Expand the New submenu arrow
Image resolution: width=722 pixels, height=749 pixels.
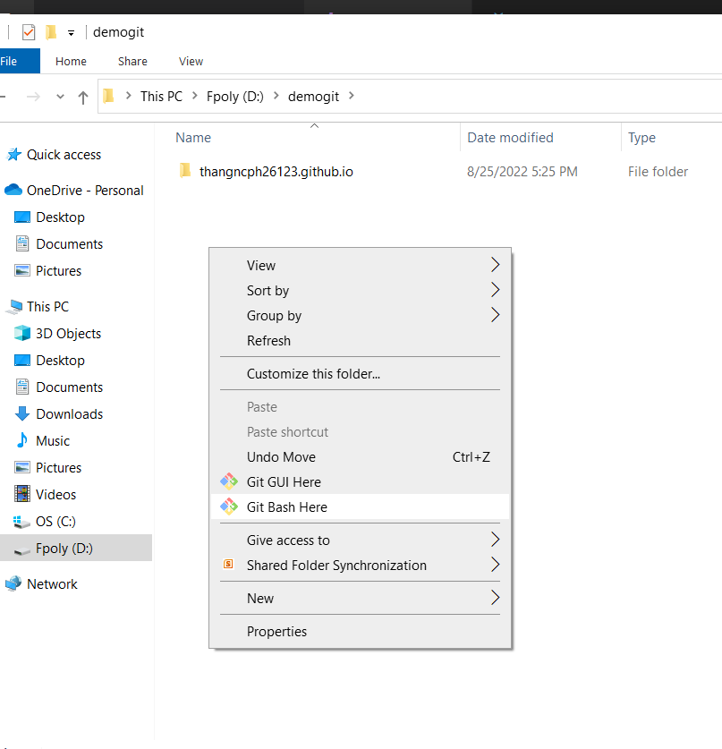tap(495, 598)
